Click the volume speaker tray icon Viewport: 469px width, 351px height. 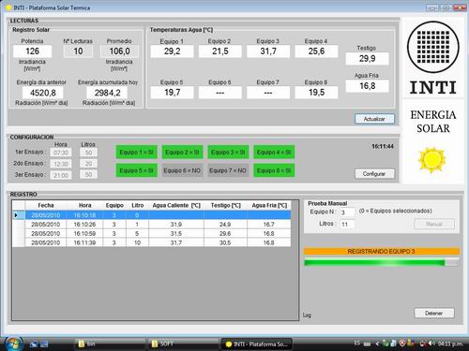point(431,344)
